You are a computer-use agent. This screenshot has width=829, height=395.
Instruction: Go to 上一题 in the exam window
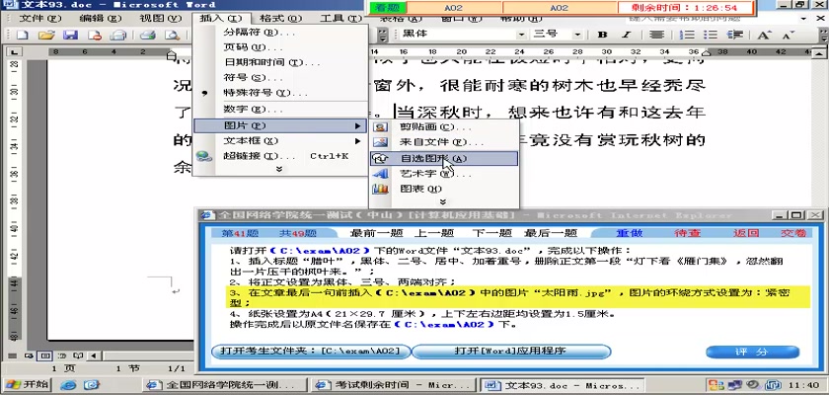(433, 233)
